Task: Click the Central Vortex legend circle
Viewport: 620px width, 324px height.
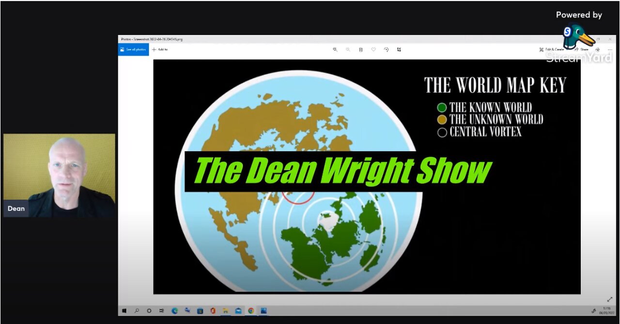Action: coord(442,132)
